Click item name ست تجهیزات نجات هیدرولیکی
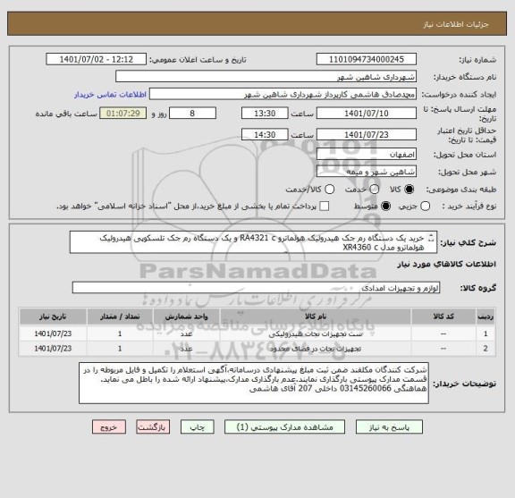Image resolution: width=515 pixels, height=498 pixels. pos(316,334)
